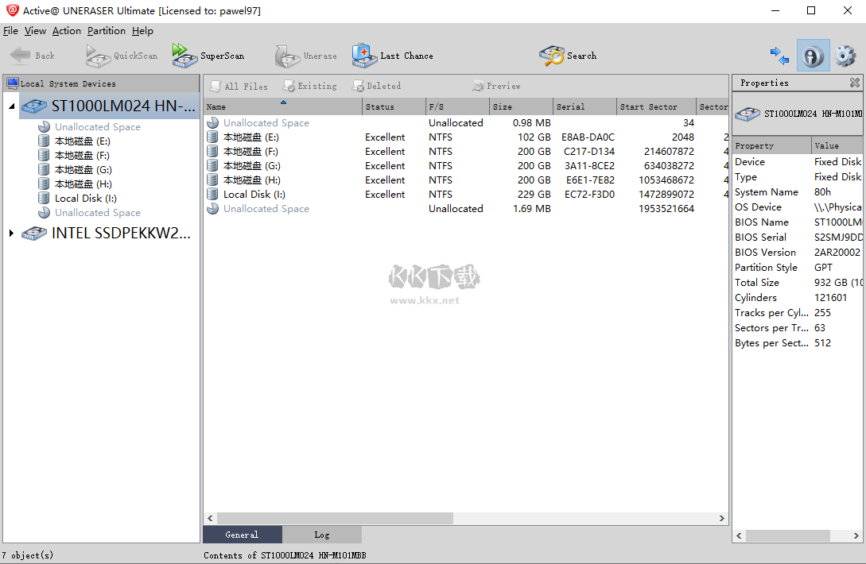Screen dimensions: 866x564
Task: Open the Partition menu
Action: coord(107,31)
